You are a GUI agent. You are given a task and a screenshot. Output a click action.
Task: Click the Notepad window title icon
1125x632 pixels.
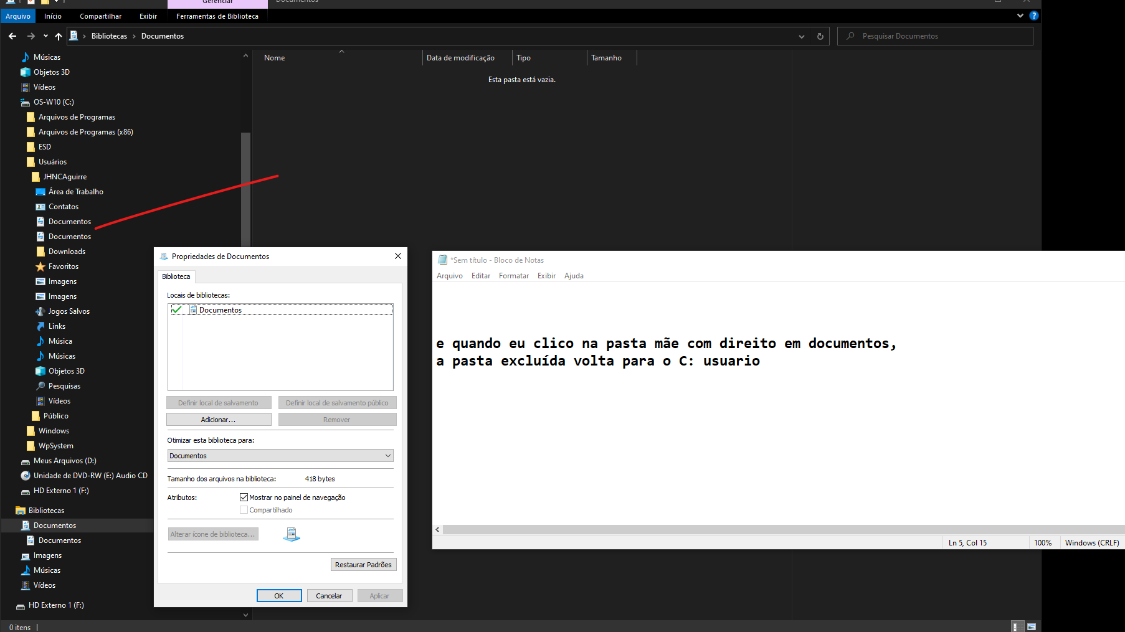pyautogui.click(x=442, y=260)
